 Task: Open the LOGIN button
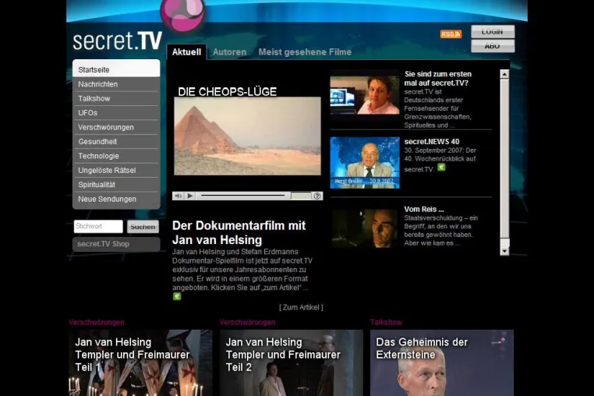point(493,32)
